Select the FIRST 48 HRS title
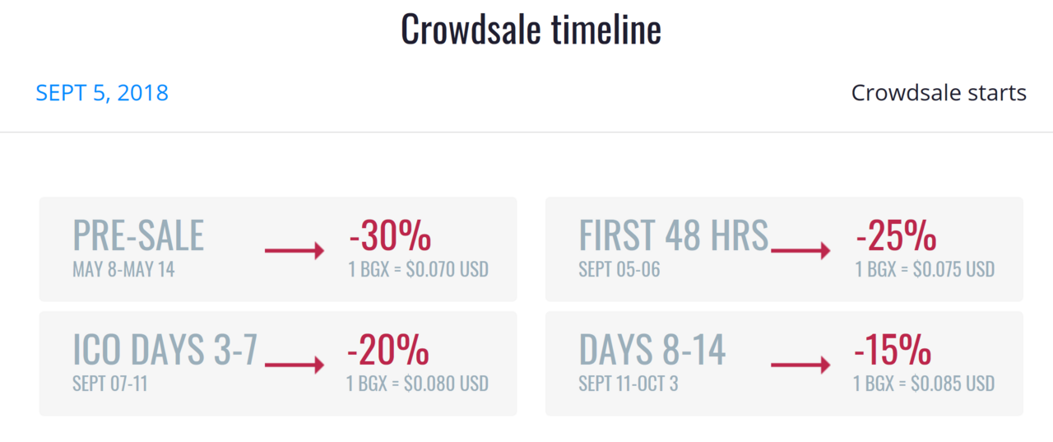Viewport: 1053px width, 442px height. coord(674,235)
